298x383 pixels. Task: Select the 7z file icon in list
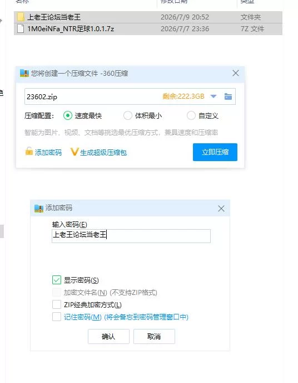pos(21,28)
